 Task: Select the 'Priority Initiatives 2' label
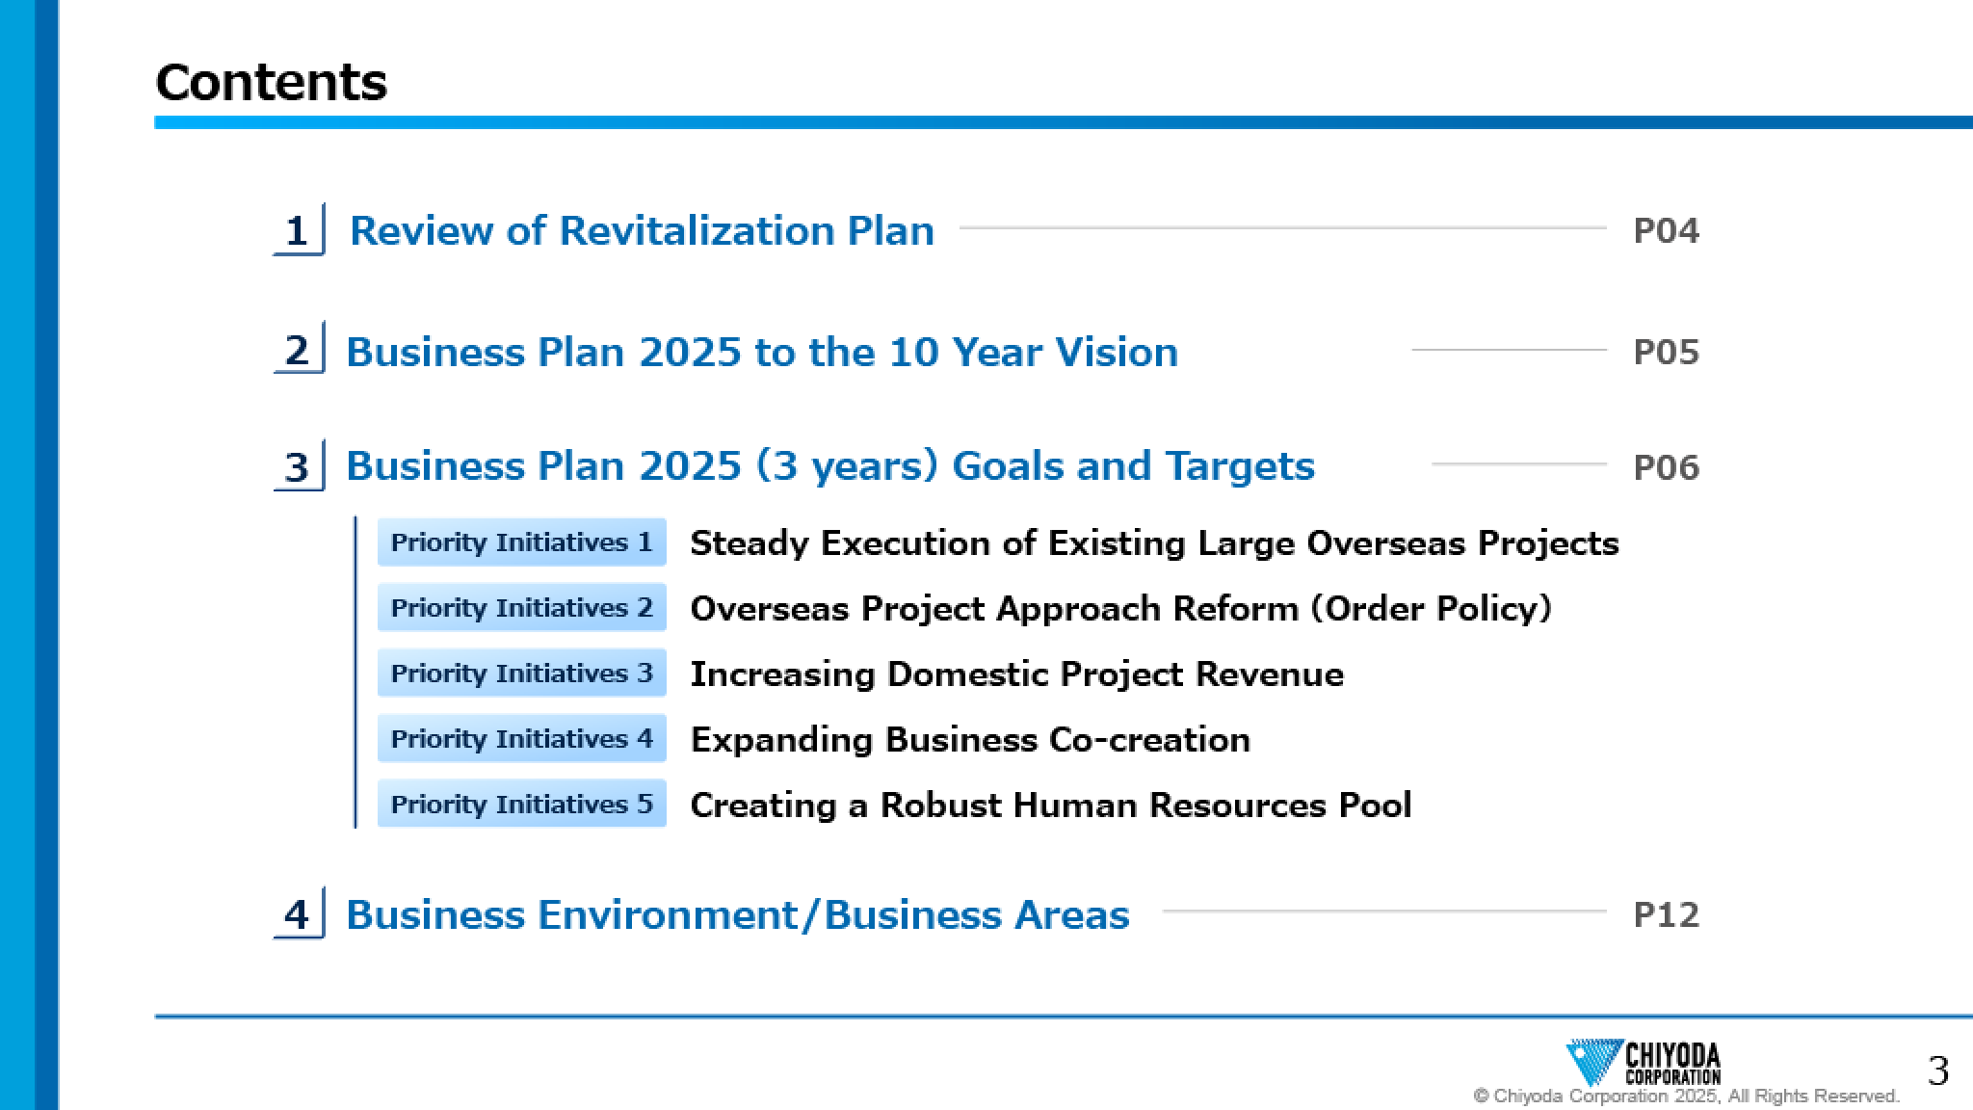click(522, 607)
